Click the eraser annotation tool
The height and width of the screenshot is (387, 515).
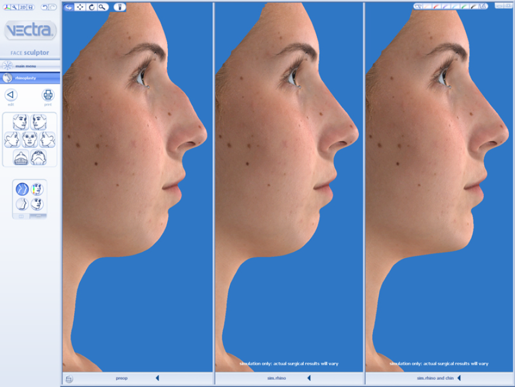point(418,6)
